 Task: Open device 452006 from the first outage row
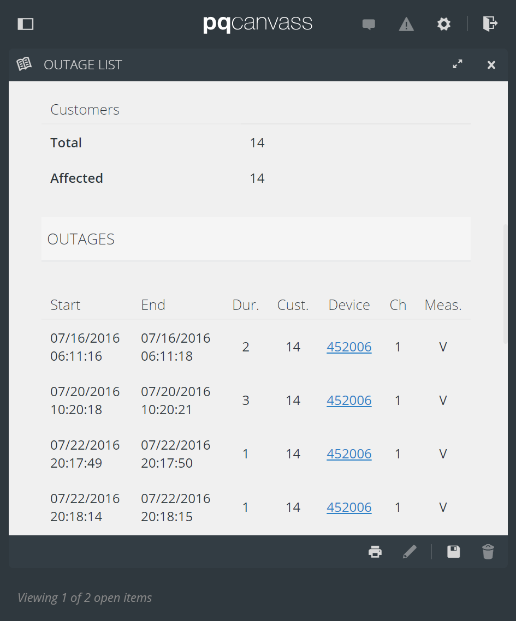tap(349, 347)
